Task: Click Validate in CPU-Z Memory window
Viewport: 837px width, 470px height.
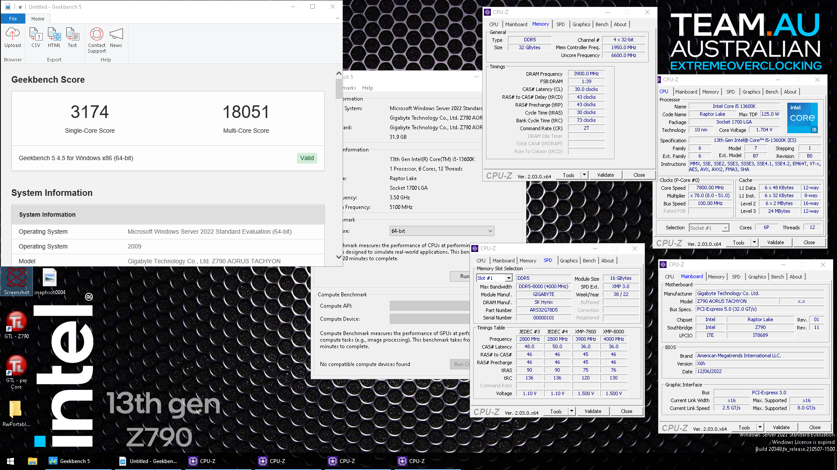Action: point(606,175)
